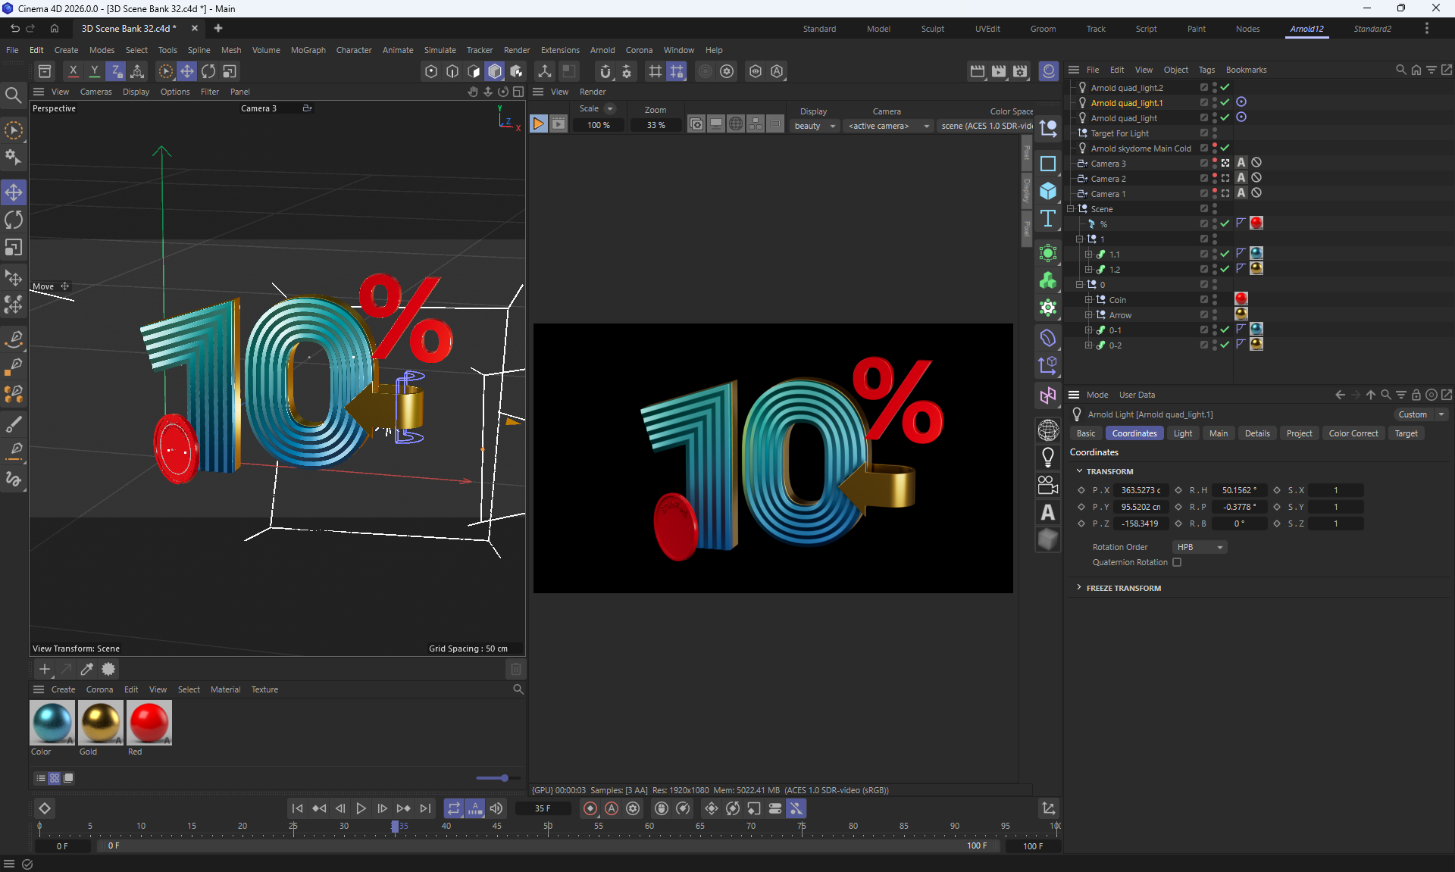Switch to the Color Correct tab
Screen dimensions: 1455x872
pos(1353,433)
